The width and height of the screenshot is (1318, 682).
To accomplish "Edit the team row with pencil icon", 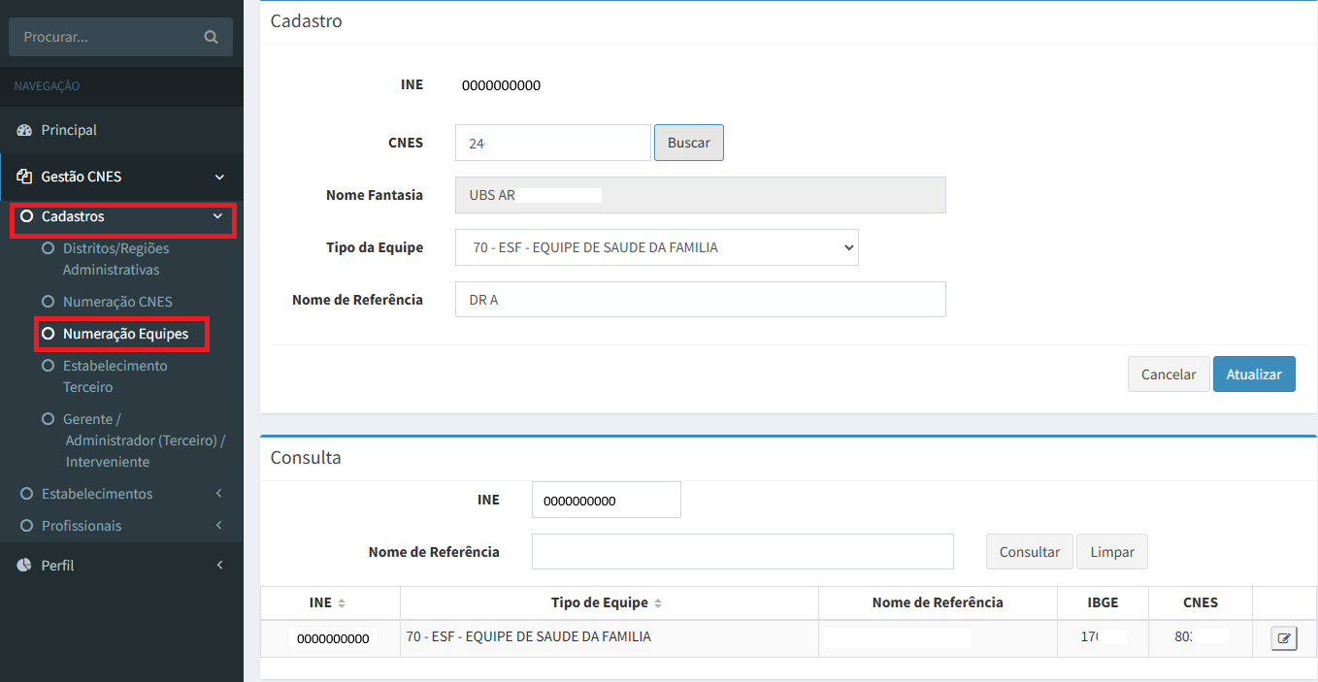I will (x=1283, y=638).
